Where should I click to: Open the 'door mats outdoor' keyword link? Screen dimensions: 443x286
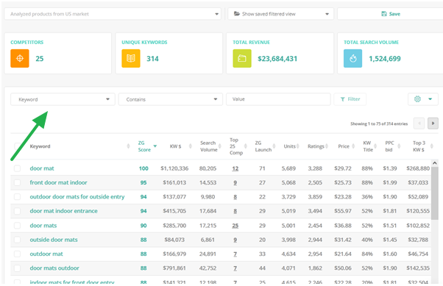click(x=54, y=268)
